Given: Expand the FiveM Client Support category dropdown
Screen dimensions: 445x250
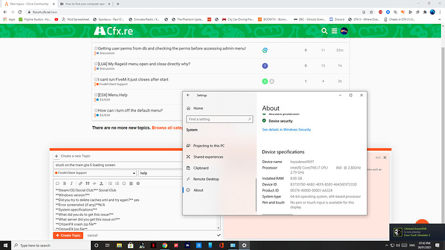Looking at the screenshot, I should (95, 173).
